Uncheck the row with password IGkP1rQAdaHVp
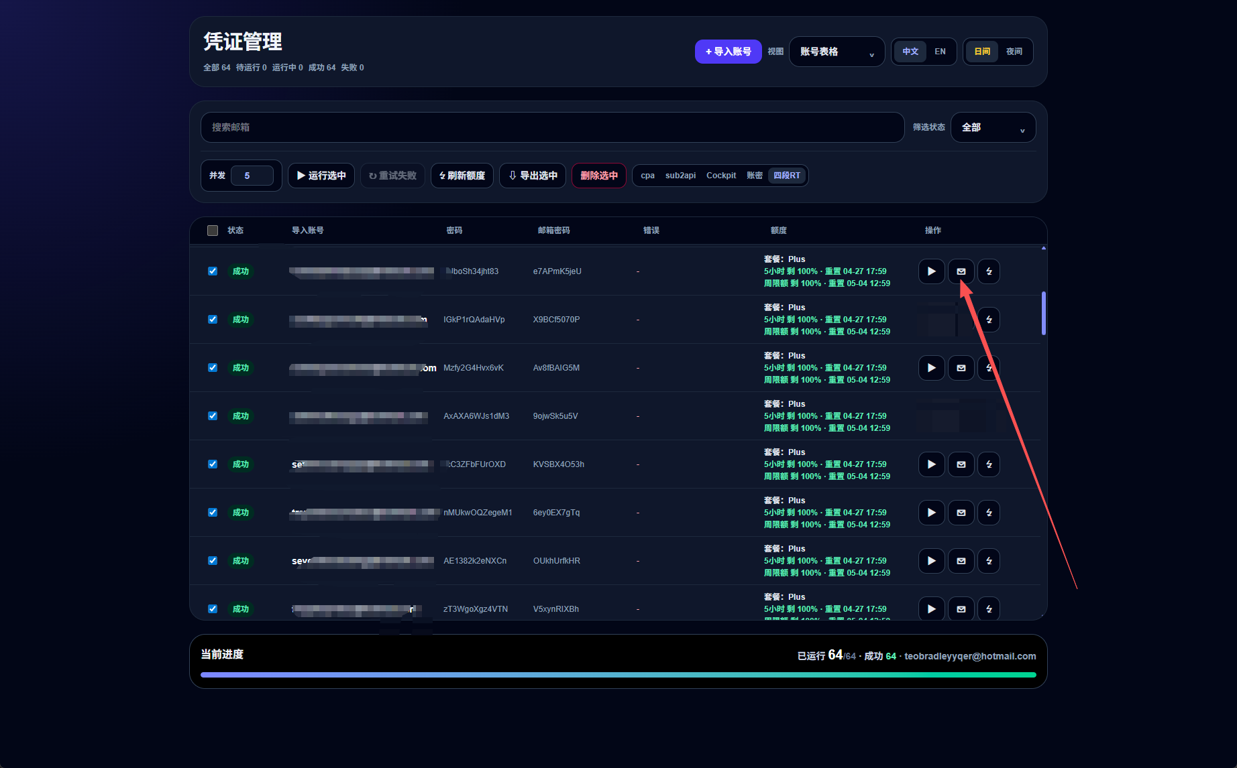 pyautogui.click(x=213, y=320)
